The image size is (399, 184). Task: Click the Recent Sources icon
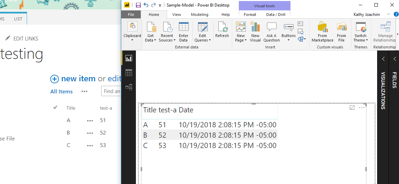pos(167,27)
